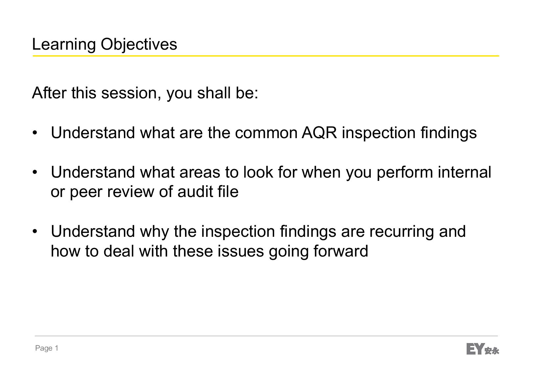Click 'perform internal' in the second bullet

[x=434, y=173]
